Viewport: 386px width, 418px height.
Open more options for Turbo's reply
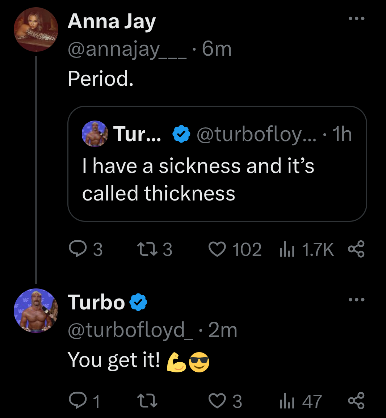[x=356, y=300]
